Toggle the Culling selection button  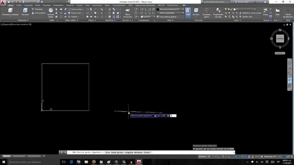188,12
